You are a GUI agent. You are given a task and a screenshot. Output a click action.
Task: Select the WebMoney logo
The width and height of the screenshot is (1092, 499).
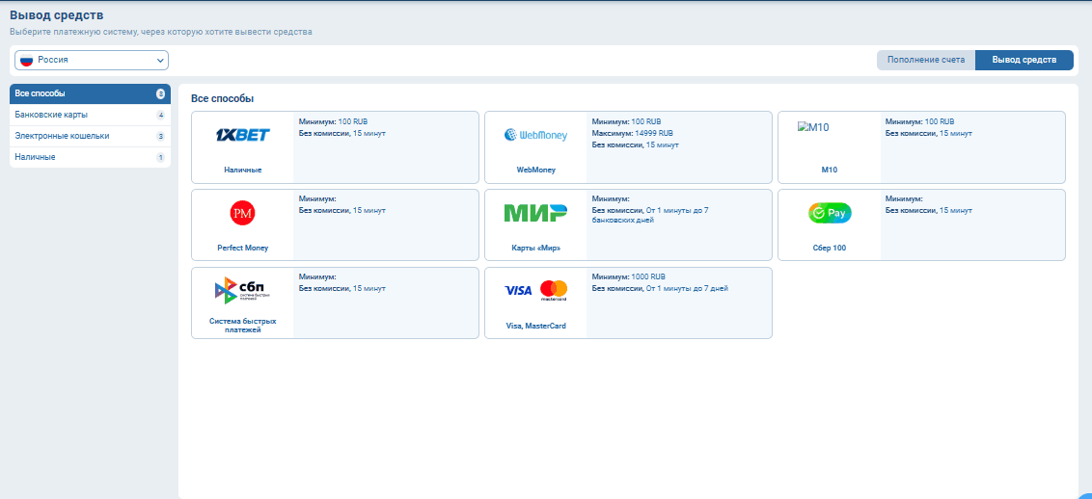[535, 136]
